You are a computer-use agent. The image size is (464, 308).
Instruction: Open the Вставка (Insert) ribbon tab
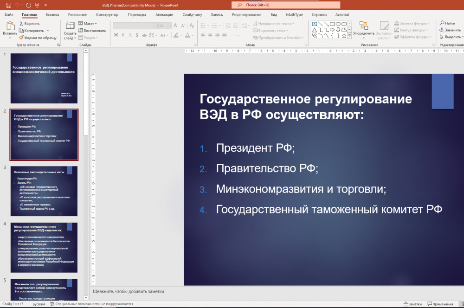click(52, 14)
